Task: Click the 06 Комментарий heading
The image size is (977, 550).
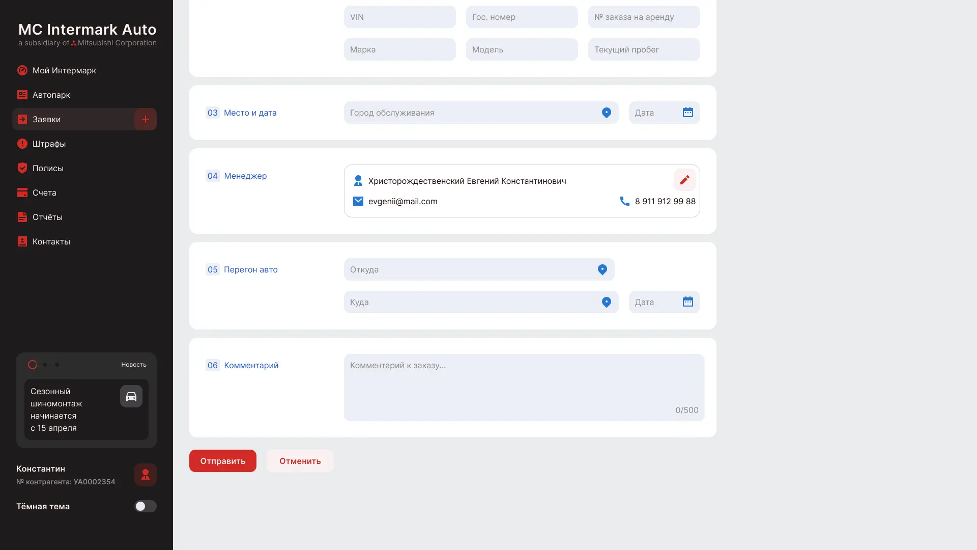Action: tap(242, 365)
